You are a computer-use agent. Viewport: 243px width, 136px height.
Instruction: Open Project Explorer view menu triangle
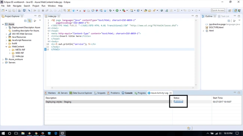click(40, 20)
